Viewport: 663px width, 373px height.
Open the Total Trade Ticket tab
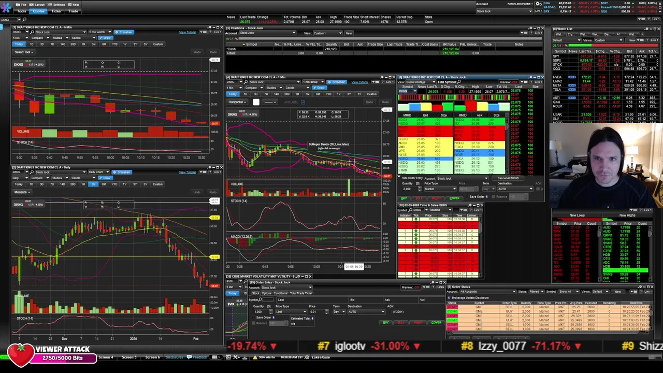coord(301,293)
